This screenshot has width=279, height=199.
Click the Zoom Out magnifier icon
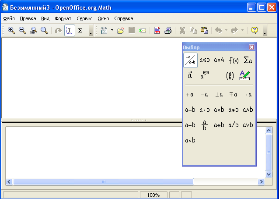22,30
